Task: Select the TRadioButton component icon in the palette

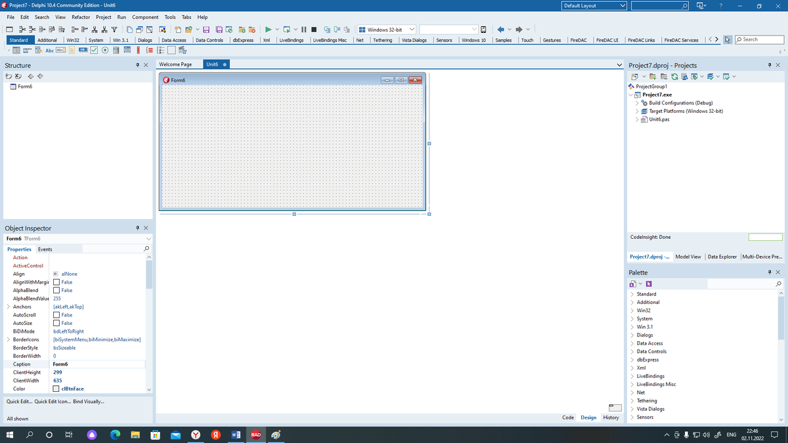Action: (105, 51)
